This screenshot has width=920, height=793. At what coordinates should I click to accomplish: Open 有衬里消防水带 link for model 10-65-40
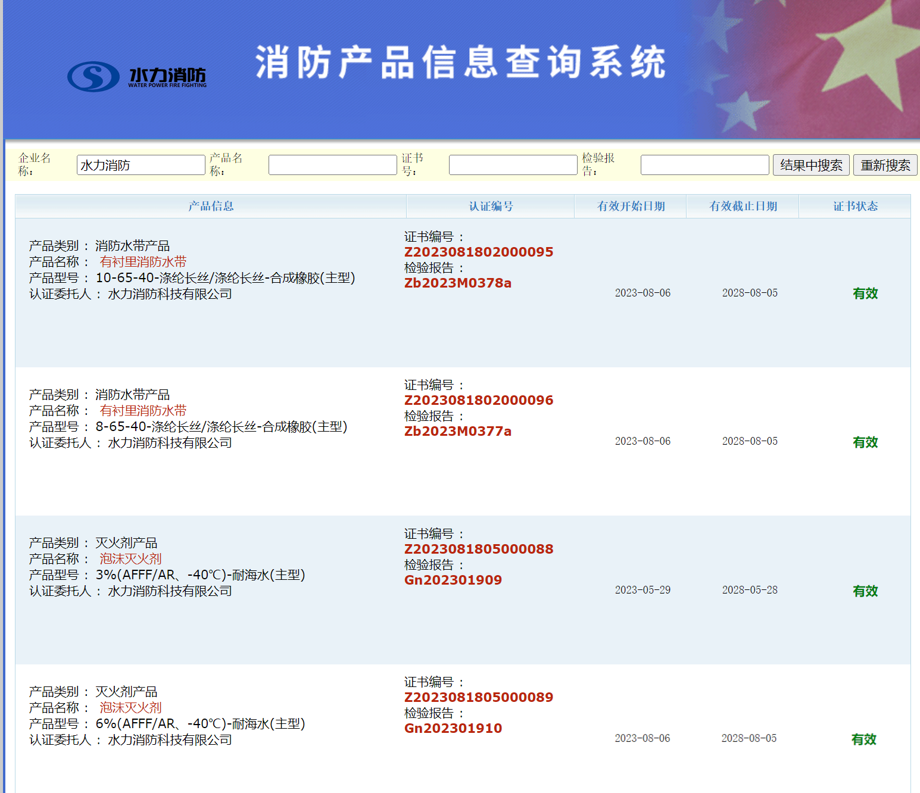click(143, 262)
